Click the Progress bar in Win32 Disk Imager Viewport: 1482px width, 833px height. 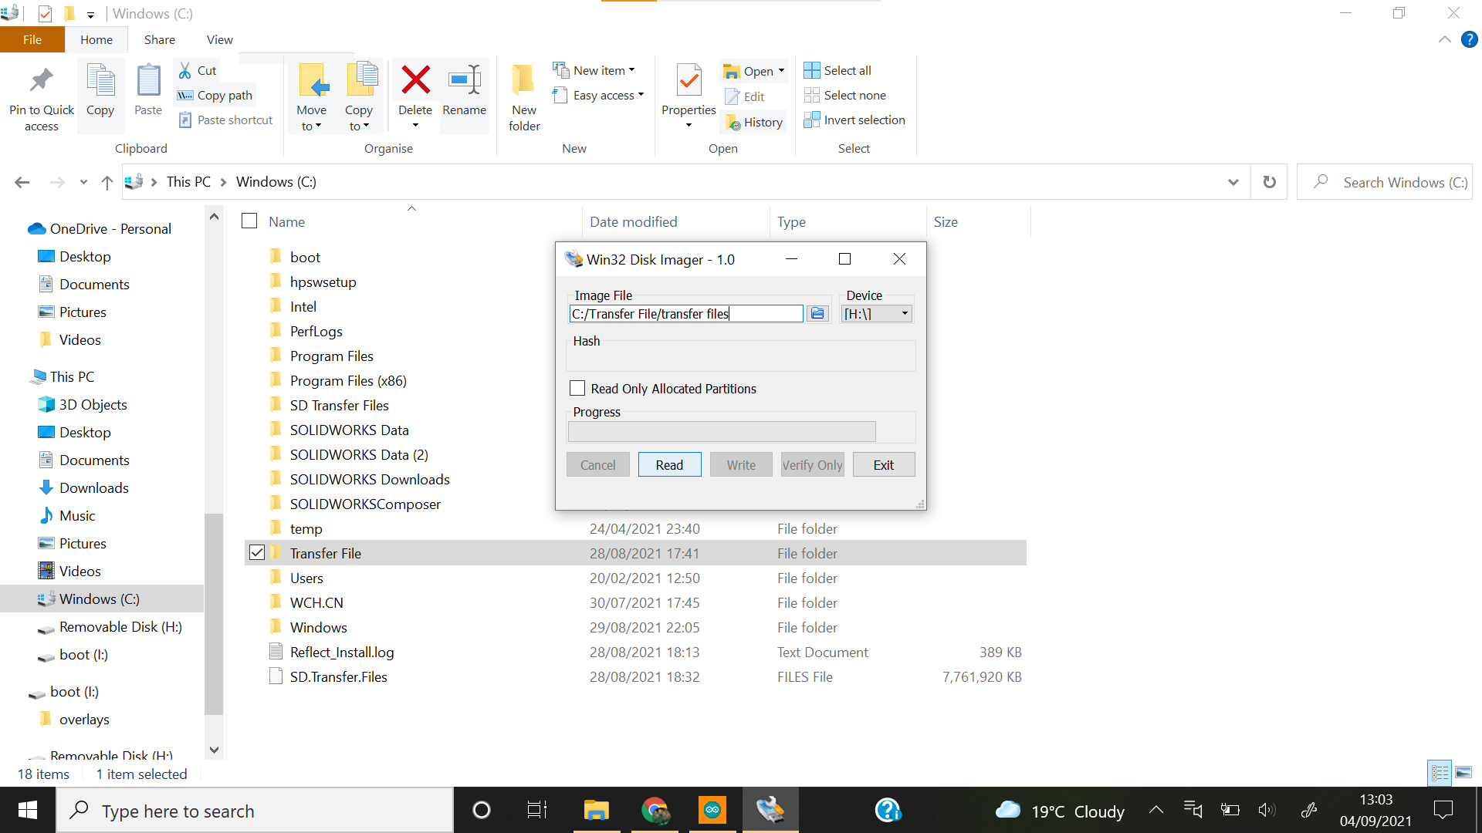pyautogui.click(x=722, y=431)
